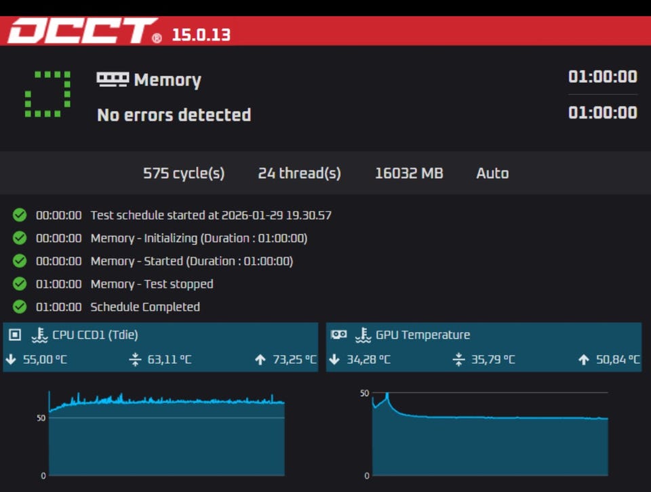Viewport: 651px width, 492px height.
Task: Select the 'Test schedule started' log entry
Action: click(210, 216)
